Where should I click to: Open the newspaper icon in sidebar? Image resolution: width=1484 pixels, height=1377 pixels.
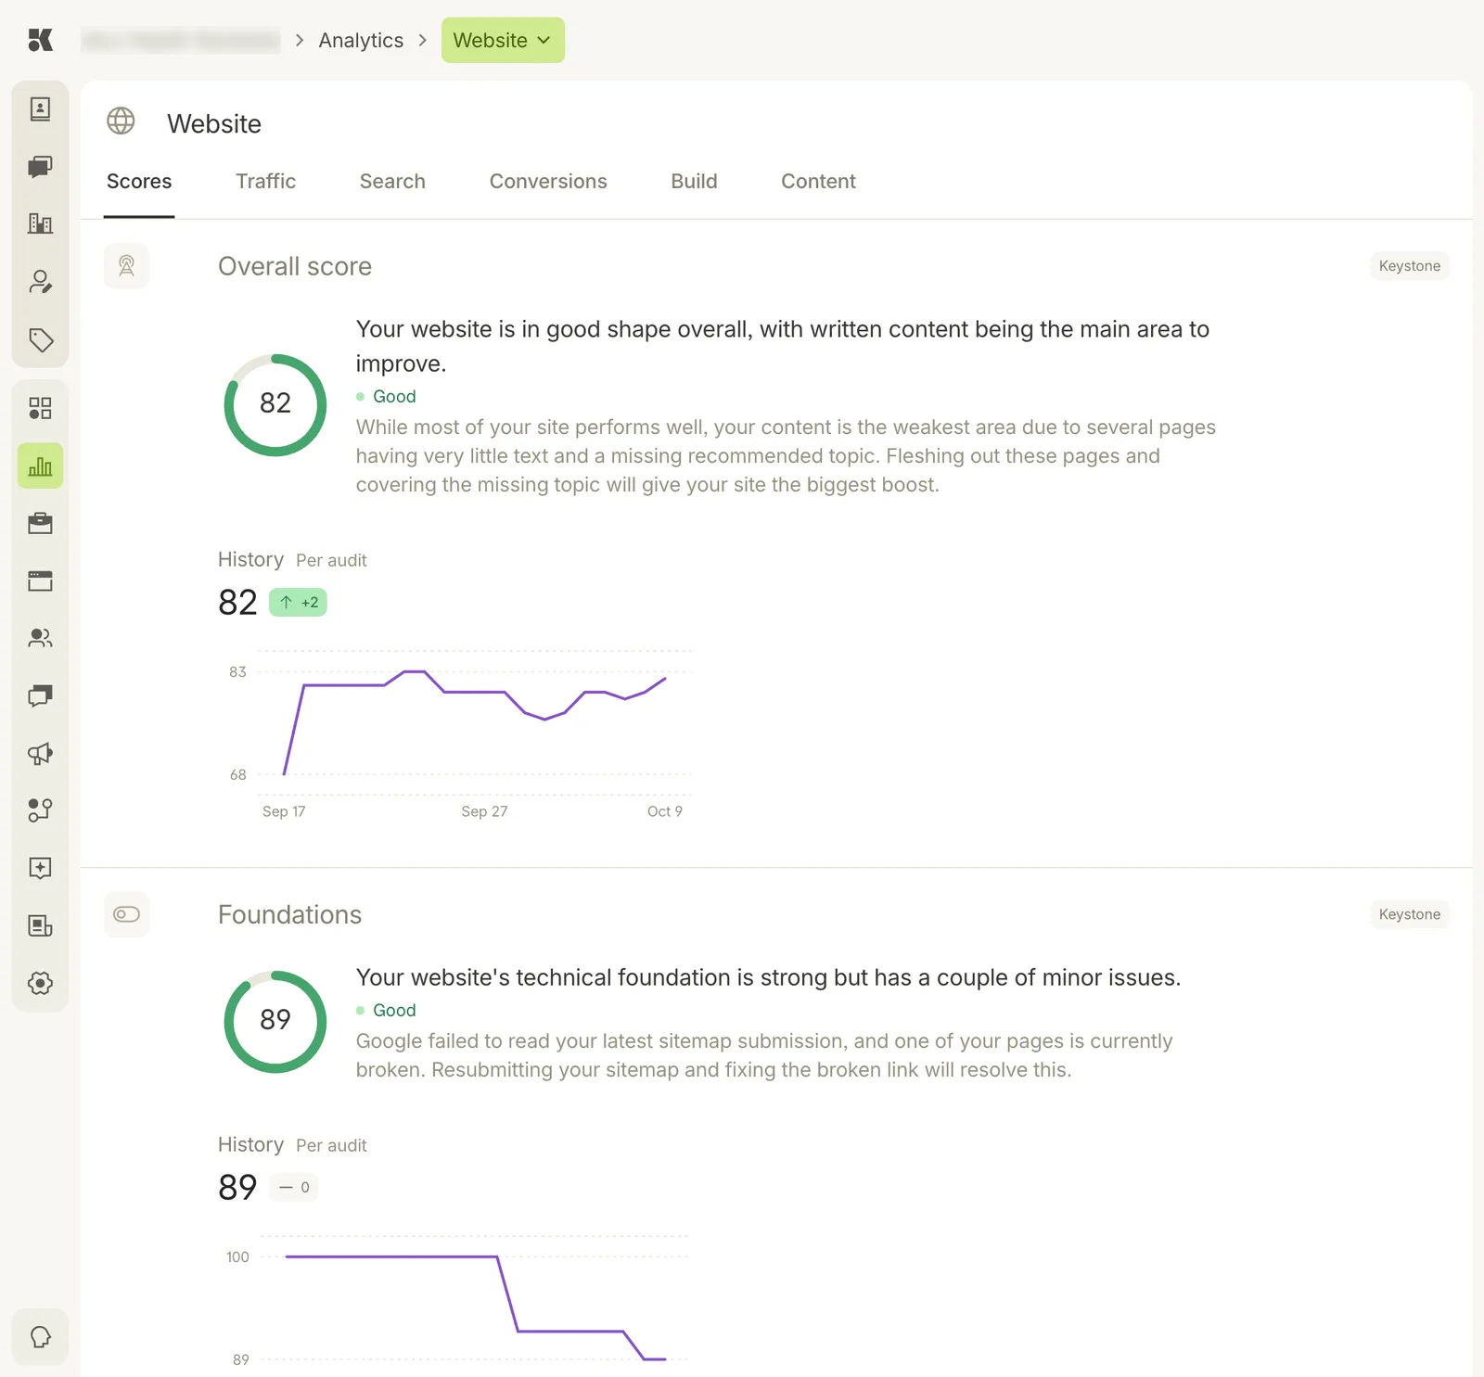pyautogui.click(x=40, y=925)
